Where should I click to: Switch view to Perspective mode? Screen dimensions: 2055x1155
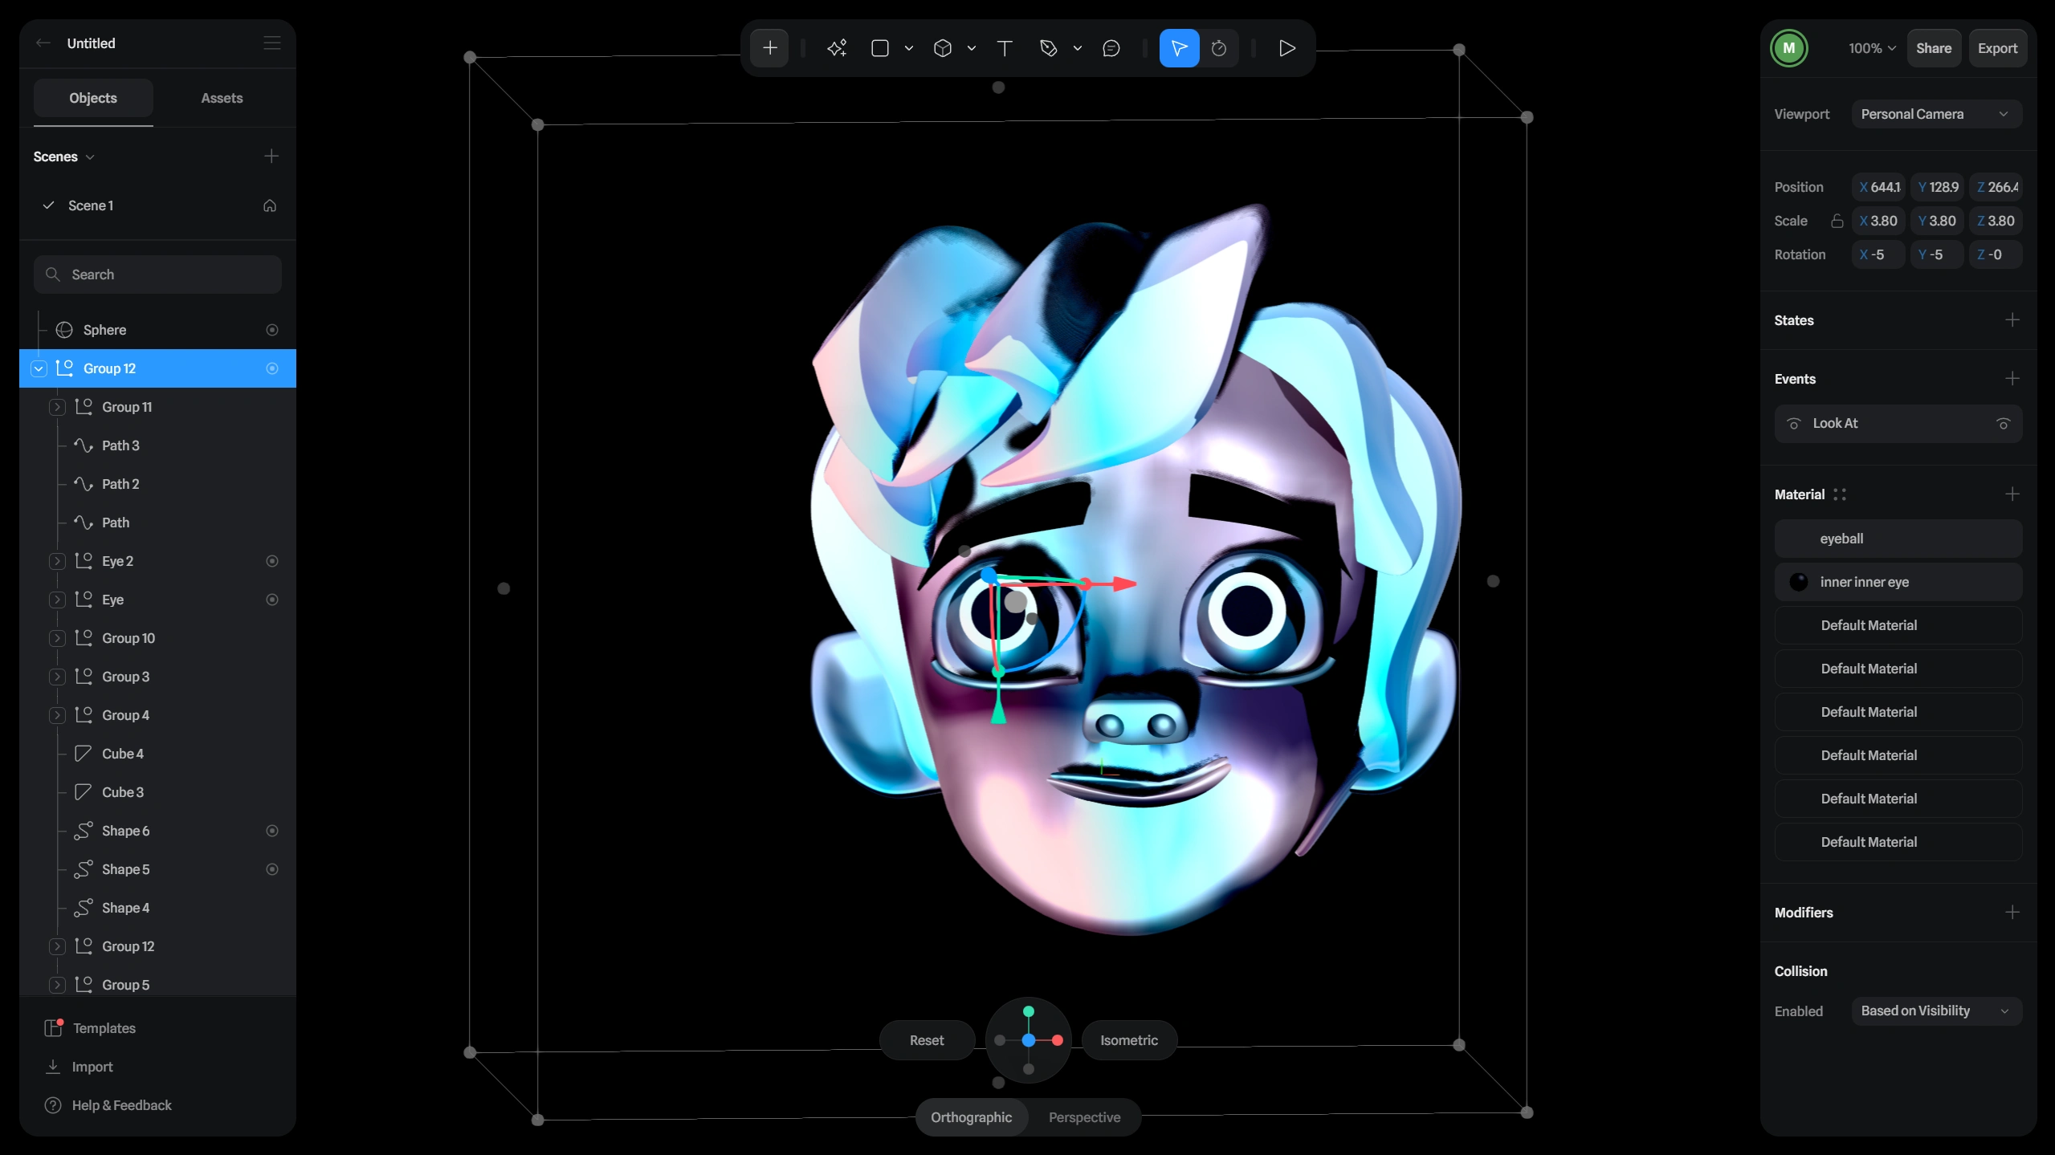[1083, 1116]
